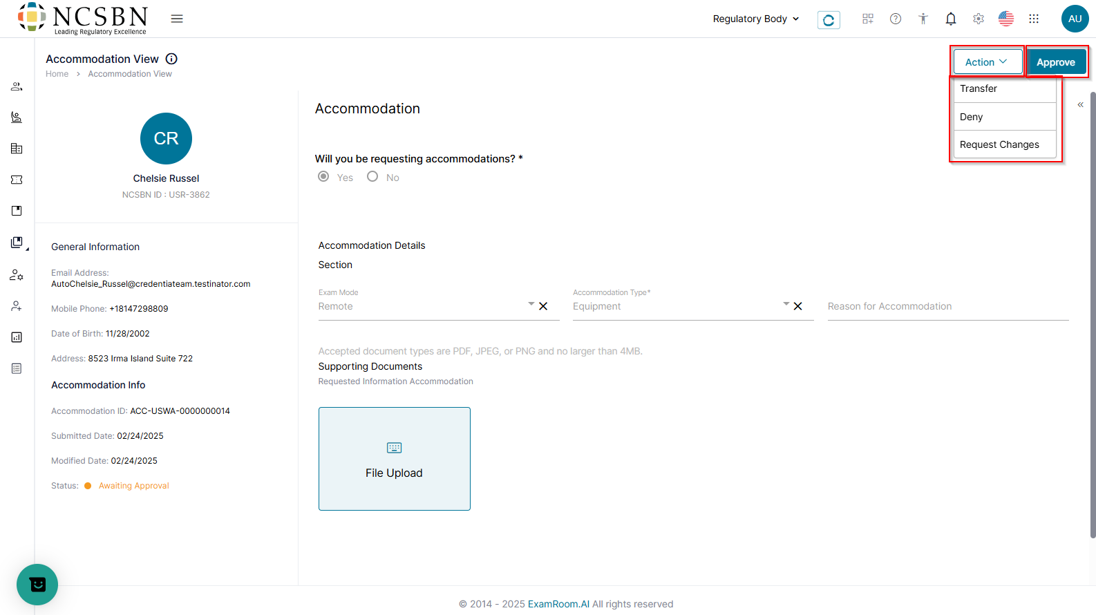Clear the Exam Mode selection

[x=543, y=306]
